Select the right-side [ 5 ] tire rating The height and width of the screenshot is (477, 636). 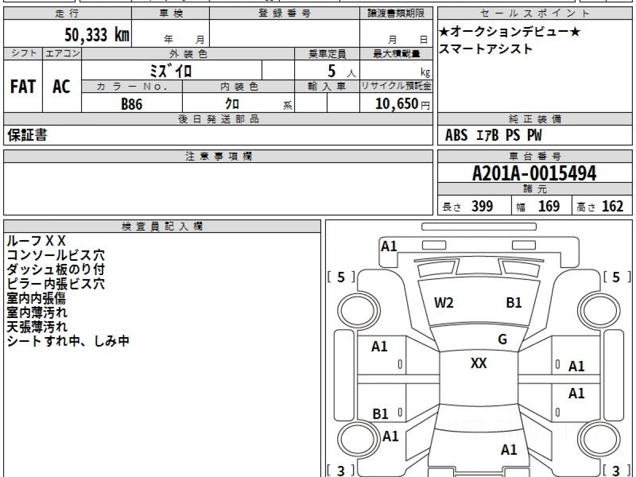616,277
